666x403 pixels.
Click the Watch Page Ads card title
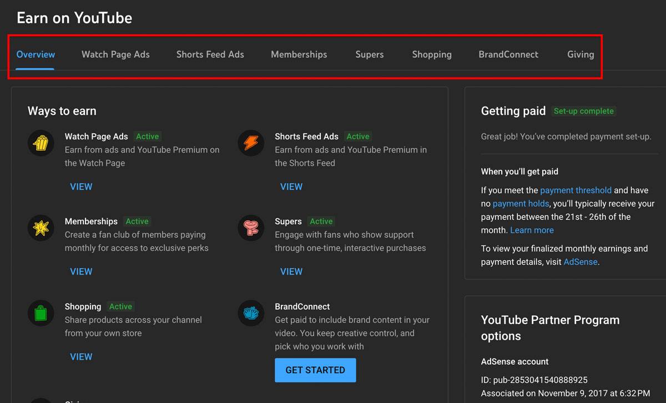tap(97, 137)
